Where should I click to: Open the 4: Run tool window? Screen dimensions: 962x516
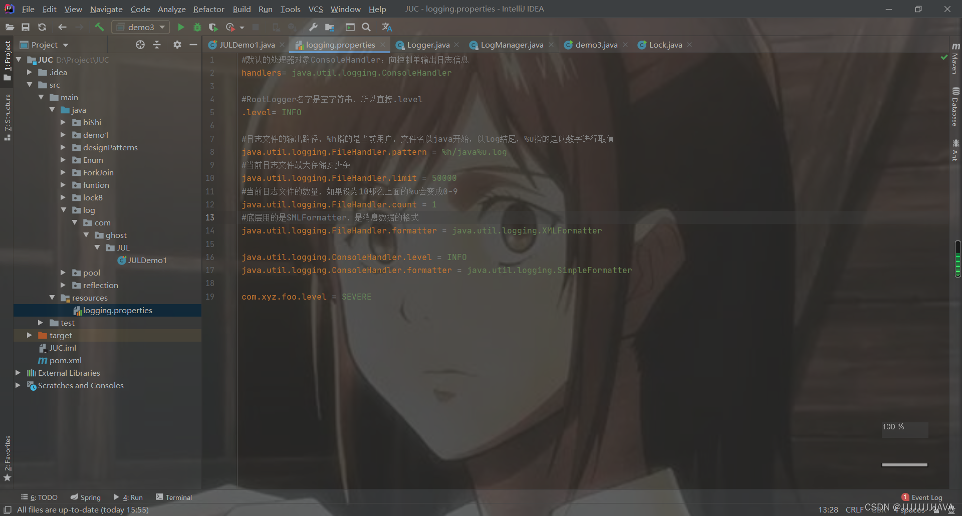click(x=128, y=497)
